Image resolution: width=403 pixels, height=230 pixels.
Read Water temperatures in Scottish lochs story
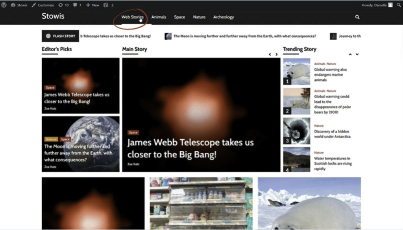pos(333,164)
